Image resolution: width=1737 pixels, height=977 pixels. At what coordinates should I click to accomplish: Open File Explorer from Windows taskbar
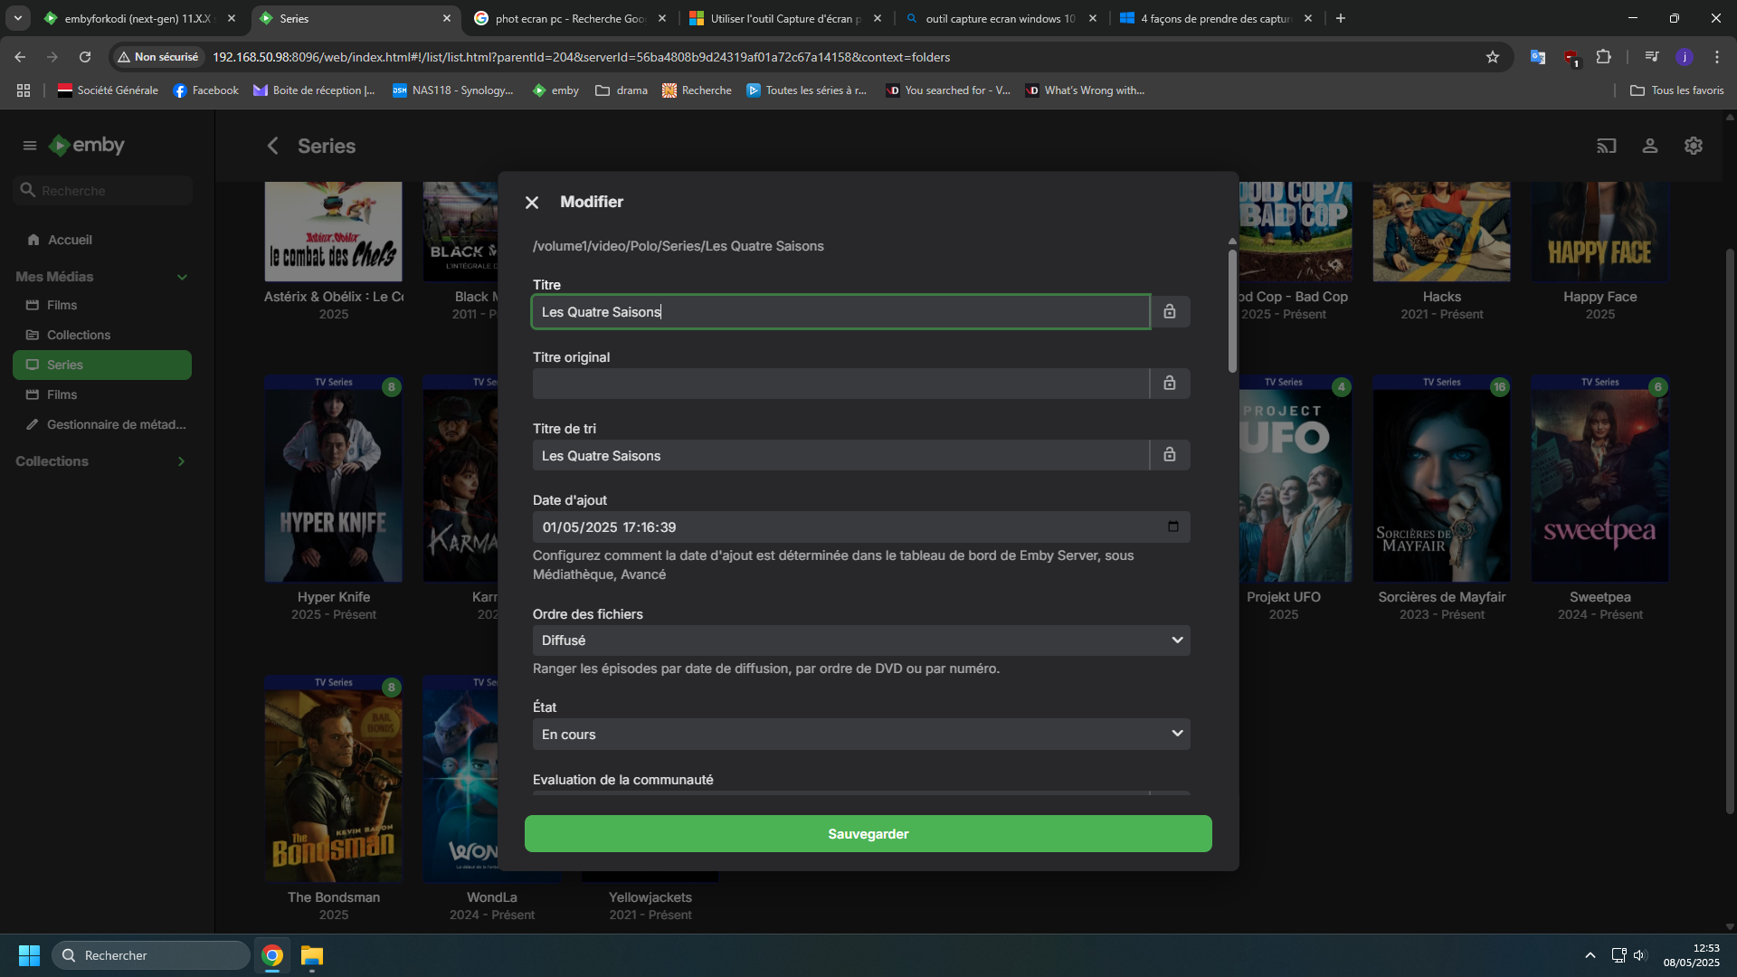click(312, 955)
